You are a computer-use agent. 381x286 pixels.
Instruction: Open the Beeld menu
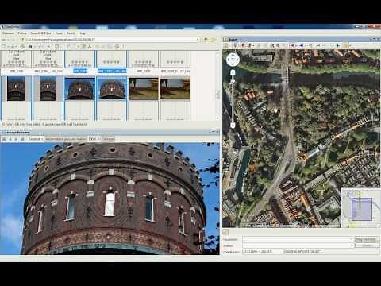[71, 33]
